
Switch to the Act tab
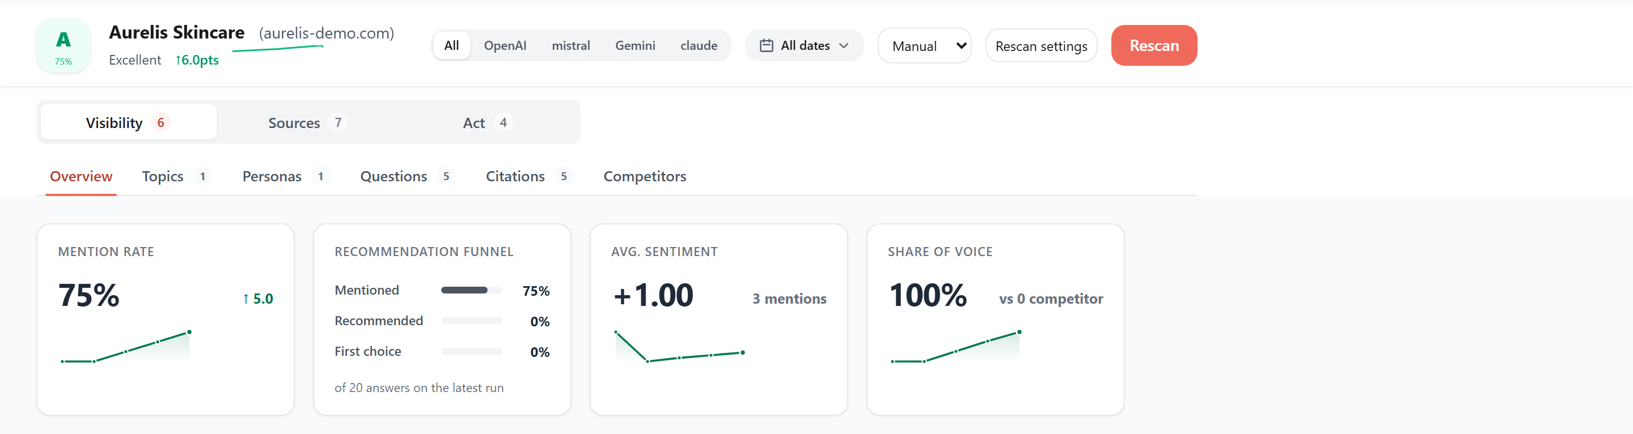487,122
